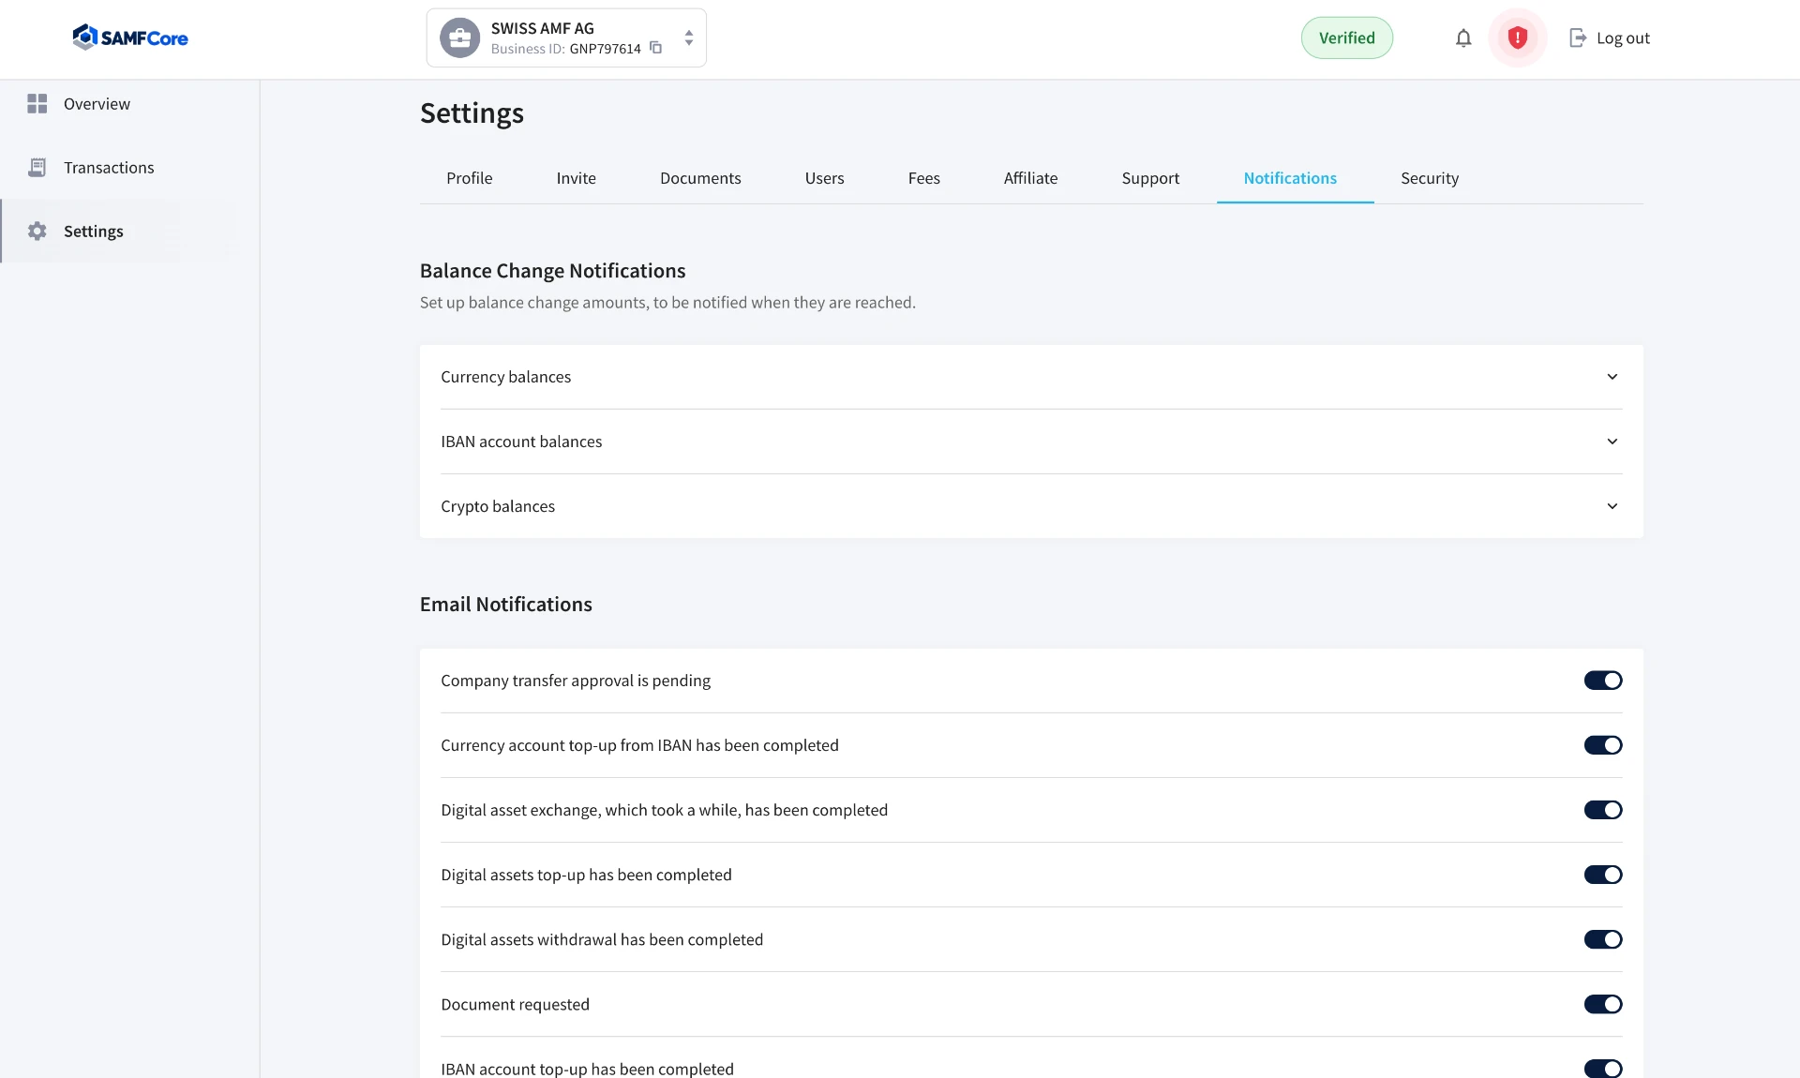Toggle Digital asset exchange completed emails
Screen dimensions: 1800x1078
click(1603, 810)
